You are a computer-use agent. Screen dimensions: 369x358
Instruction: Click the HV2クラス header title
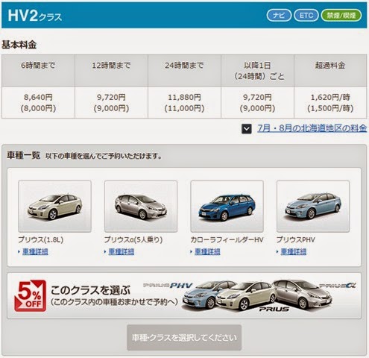tap(35, 16)
